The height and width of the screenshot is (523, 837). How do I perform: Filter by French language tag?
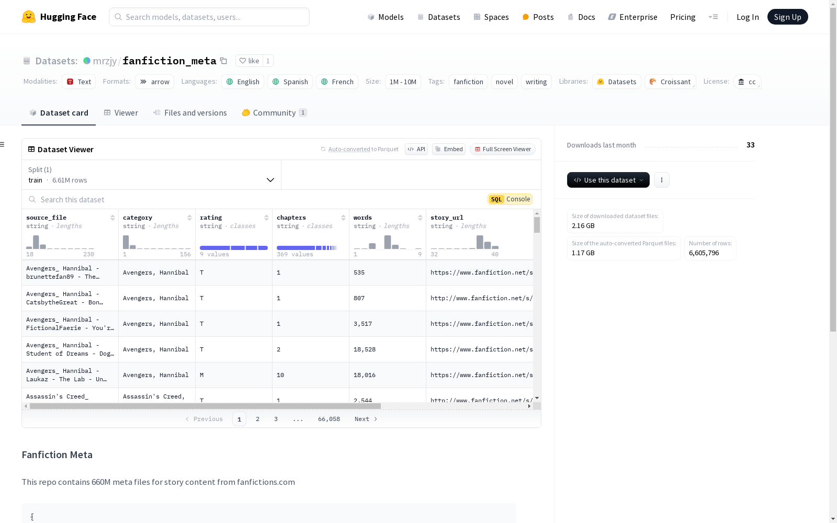pyautogui.click(x=337, y=82)
